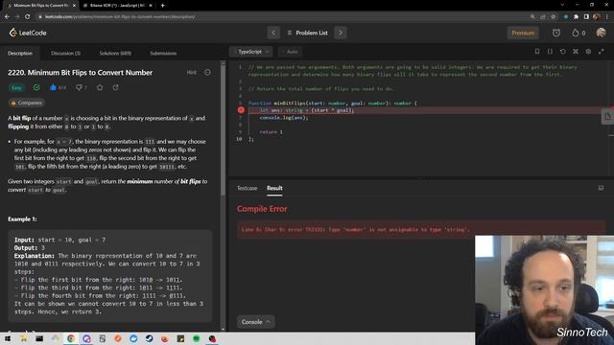Click the streak flame icon

point(576,33)
